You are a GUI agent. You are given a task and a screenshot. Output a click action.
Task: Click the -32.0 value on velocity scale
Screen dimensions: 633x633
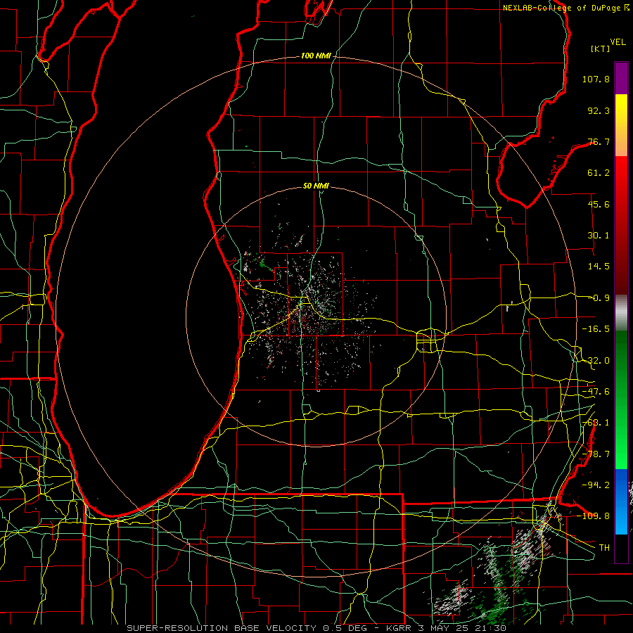tap(596, 361)
